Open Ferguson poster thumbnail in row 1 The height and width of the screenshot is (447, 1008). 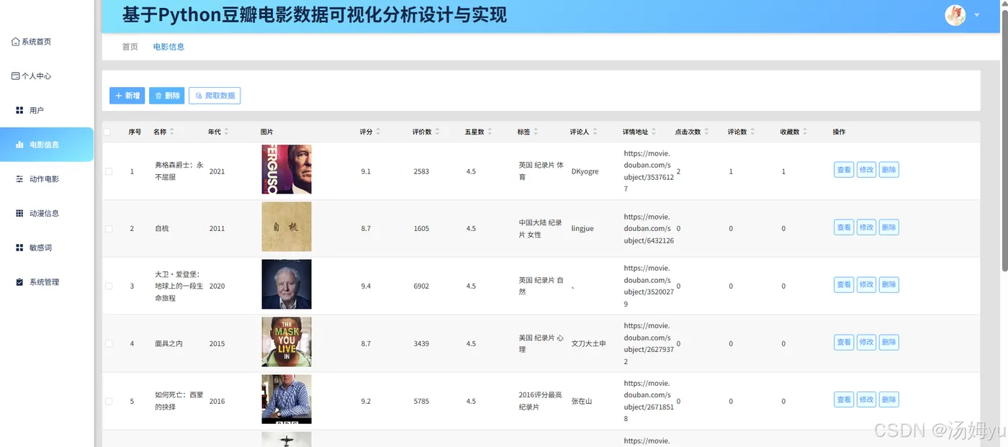[x=287, y=169]
